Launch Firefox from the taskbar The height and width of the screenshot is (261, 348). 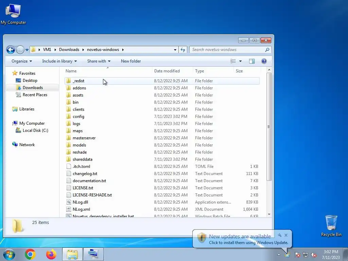pos(51,254)
